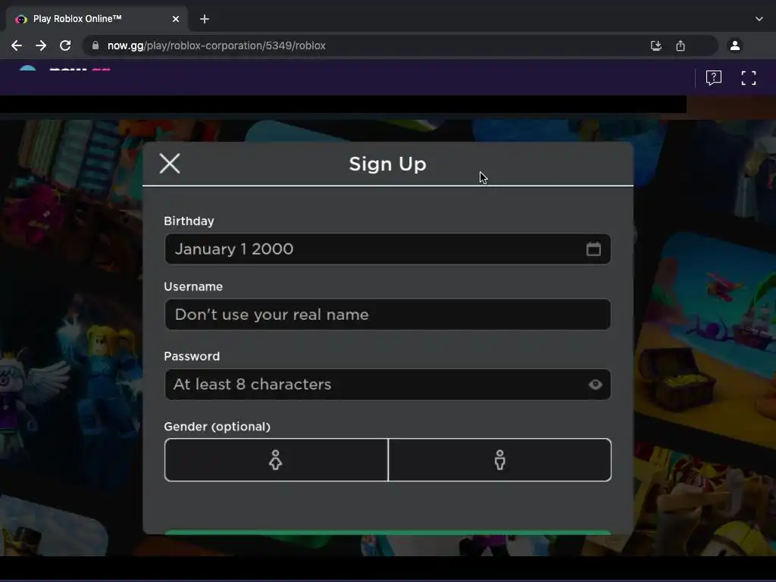Click the Sign Up heading text
Image resolution: width=776 pixels, height=582 pixels.
pos(387,164)
